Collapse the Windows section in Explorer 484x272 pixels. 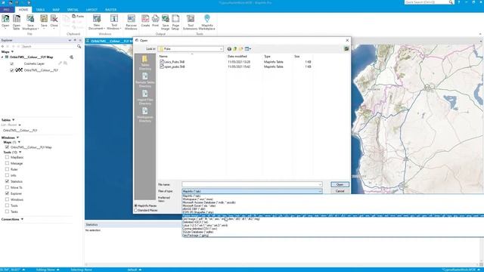click(x=17, y=138)
